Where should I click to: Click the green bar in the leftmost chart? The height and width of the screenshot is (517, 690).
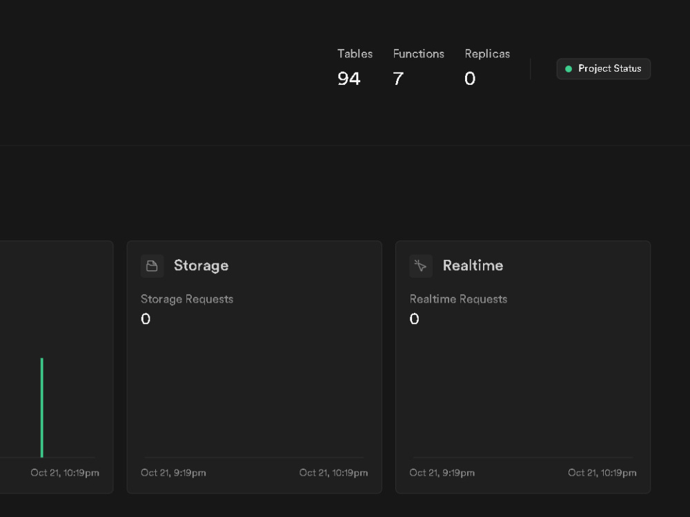pyautogui.click(x=42, y=407)
